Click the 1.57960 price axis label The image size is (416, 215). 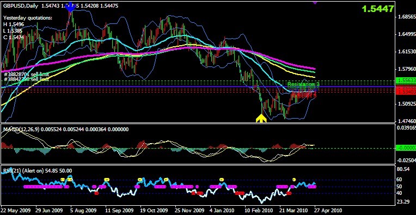[407, 70]
